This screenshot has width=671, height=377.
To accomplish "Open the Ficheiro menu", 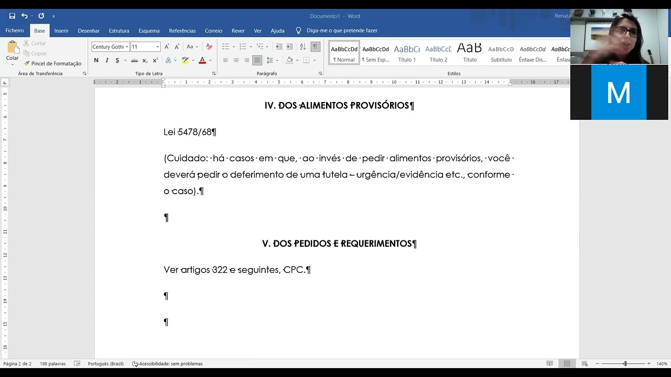I will point(15,30).
